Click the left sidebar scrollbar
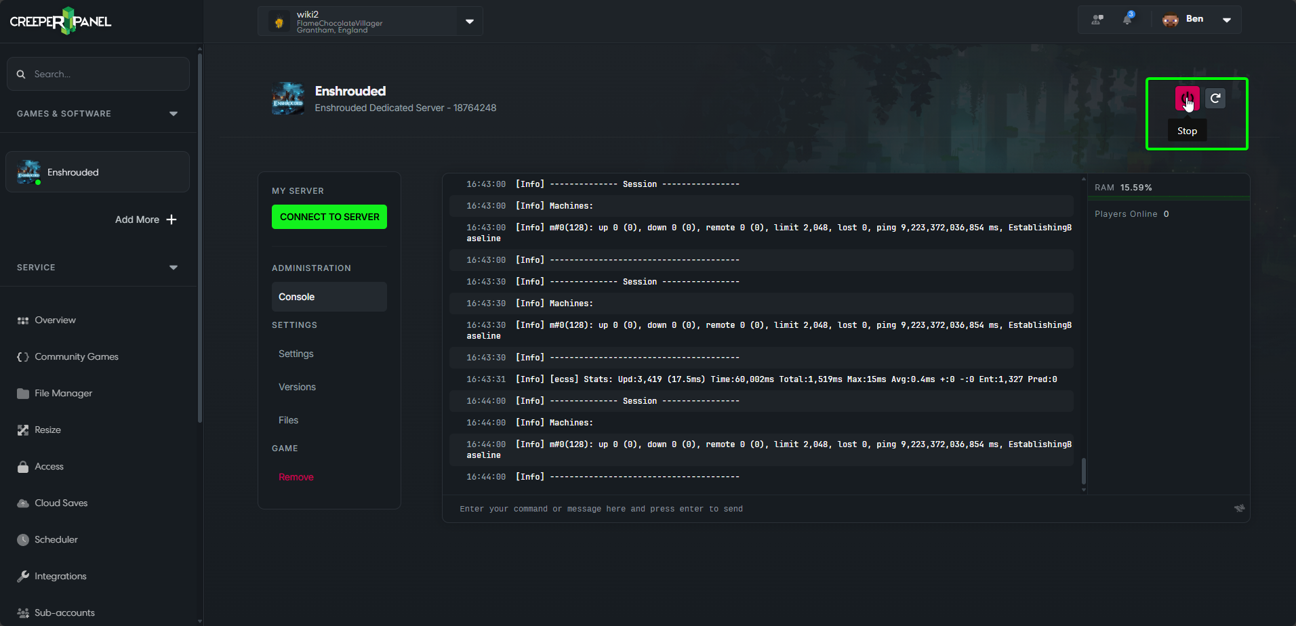The width and height of the screenshot is (1296, 626). [200, 237]
